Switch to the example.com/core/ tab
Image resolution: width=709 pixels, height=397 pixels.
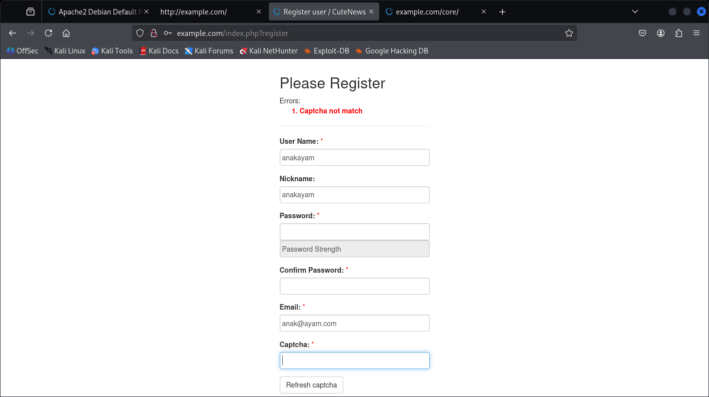click(x=435, y=11)
